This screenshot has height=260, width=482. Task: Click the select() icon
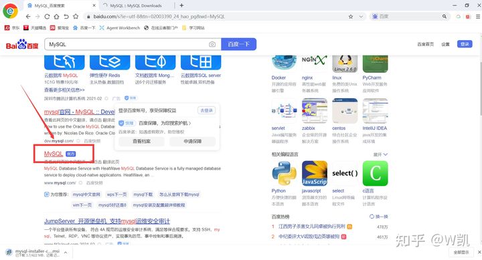click(345, 173)
